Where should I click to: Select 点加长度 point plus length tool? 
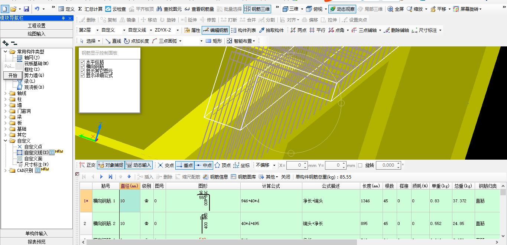coord(136,41)
